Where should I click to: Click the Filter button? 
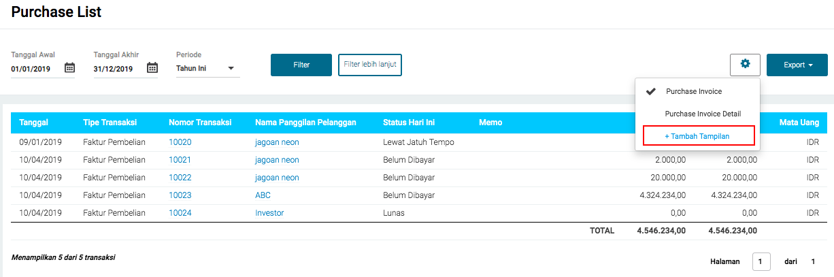click(301, 65)
